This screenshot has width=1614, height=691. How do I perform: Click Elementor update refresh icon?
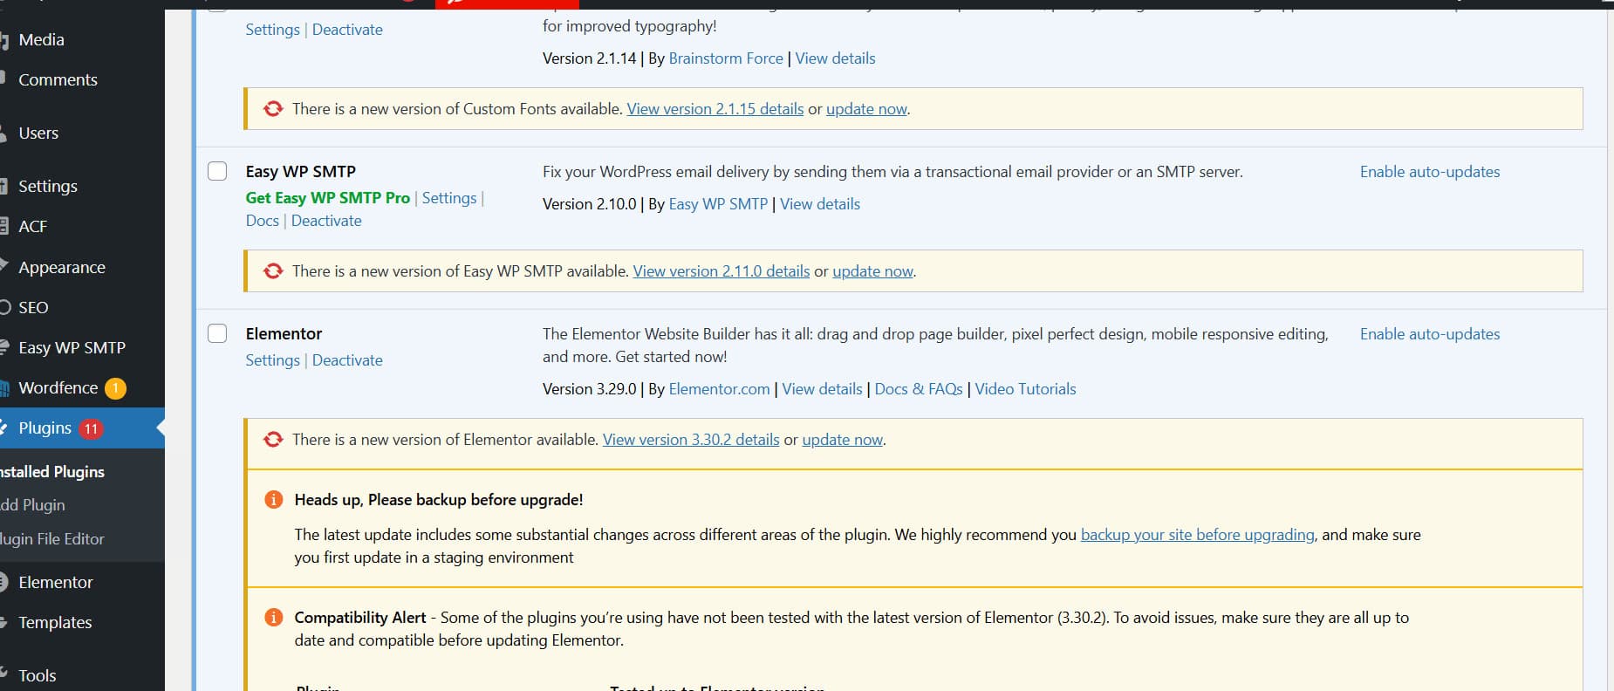click(273, 439)
